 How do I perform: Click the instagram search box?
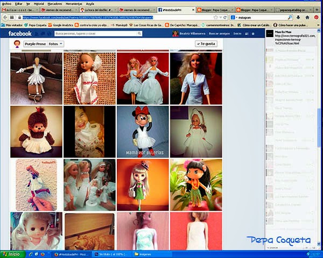click(263, 18)
